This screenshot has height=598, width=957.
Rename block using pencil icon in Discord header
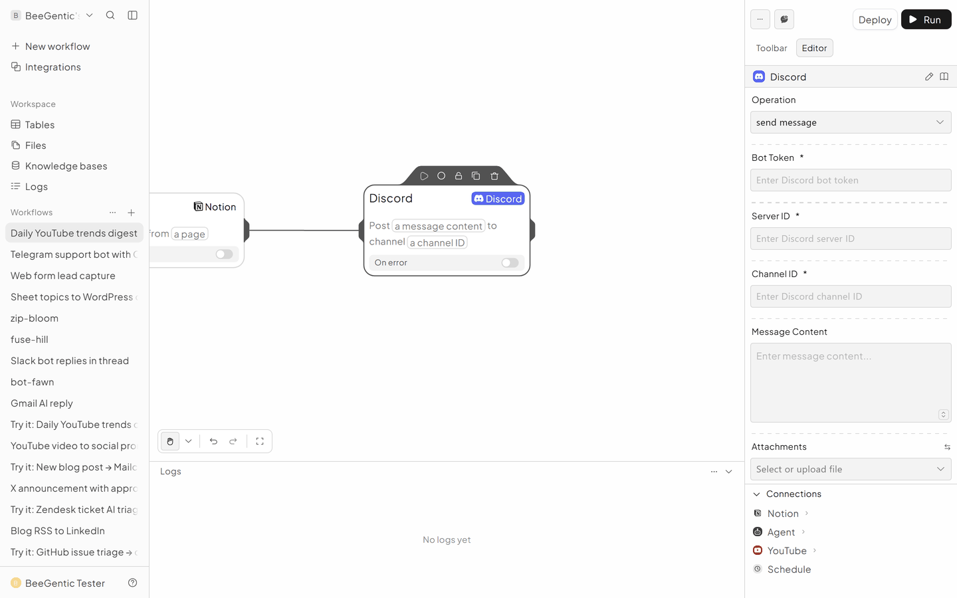point(929,76)
